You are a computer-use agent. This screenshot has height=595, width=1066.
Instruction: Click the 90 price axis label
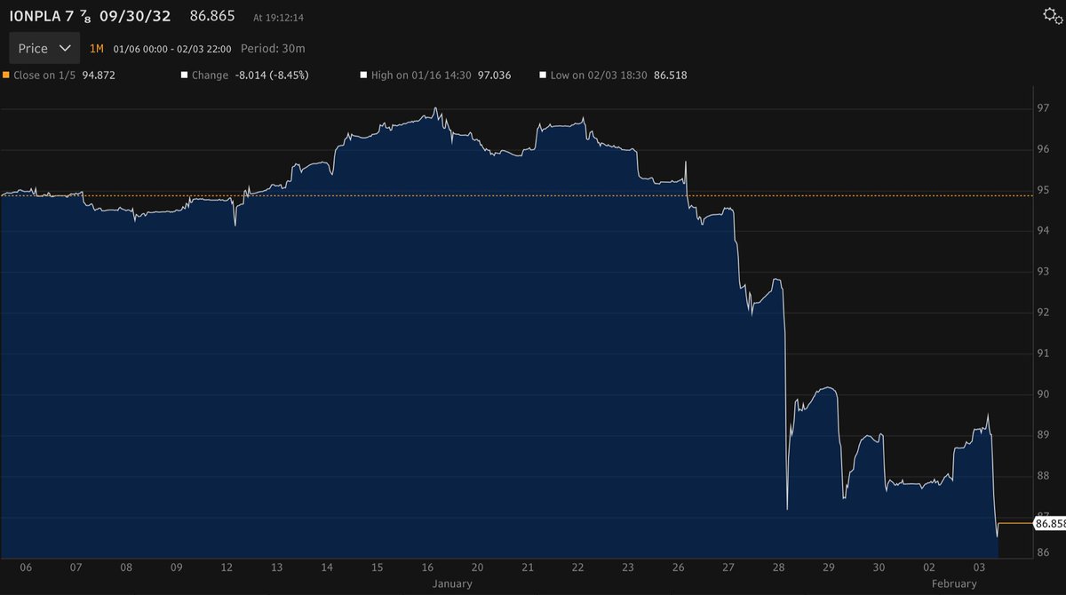pos(1044,394)
